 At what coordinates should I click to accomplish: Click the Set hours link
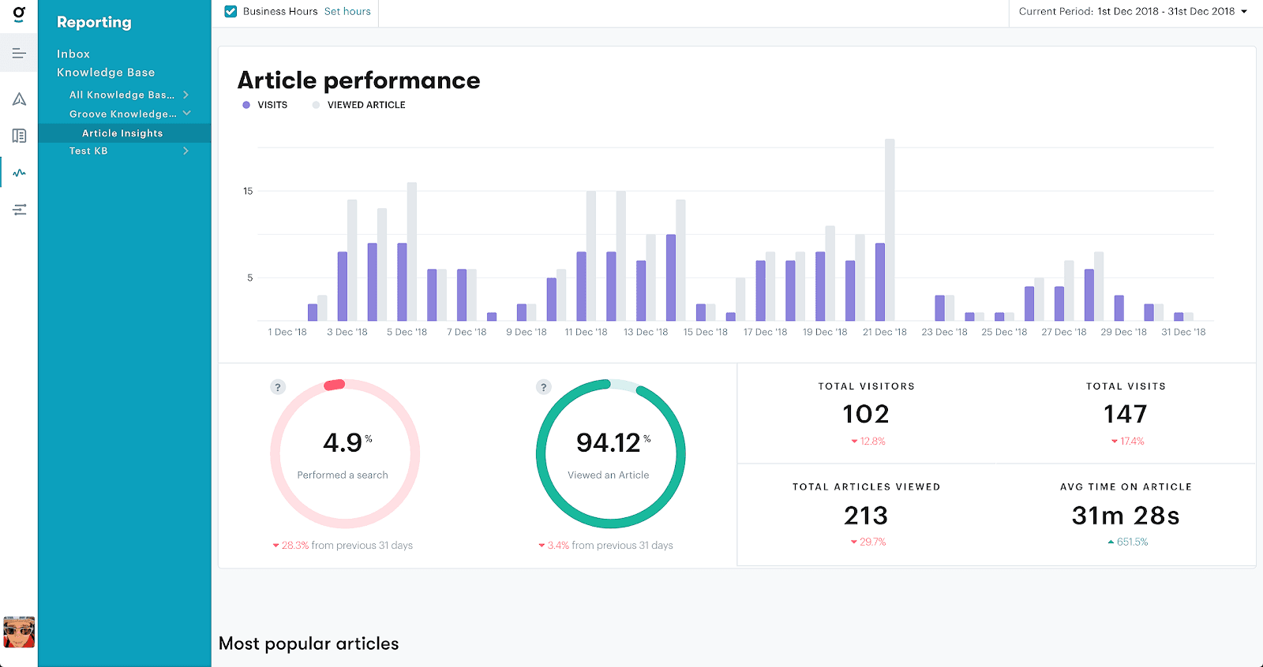point(347,11)
